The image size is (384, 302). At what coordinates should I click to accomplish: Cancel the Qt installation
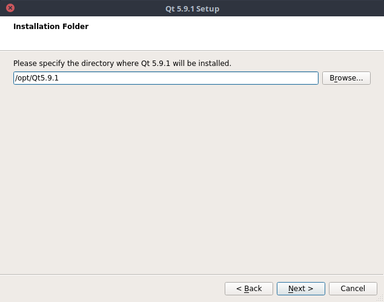coord(353,288)
